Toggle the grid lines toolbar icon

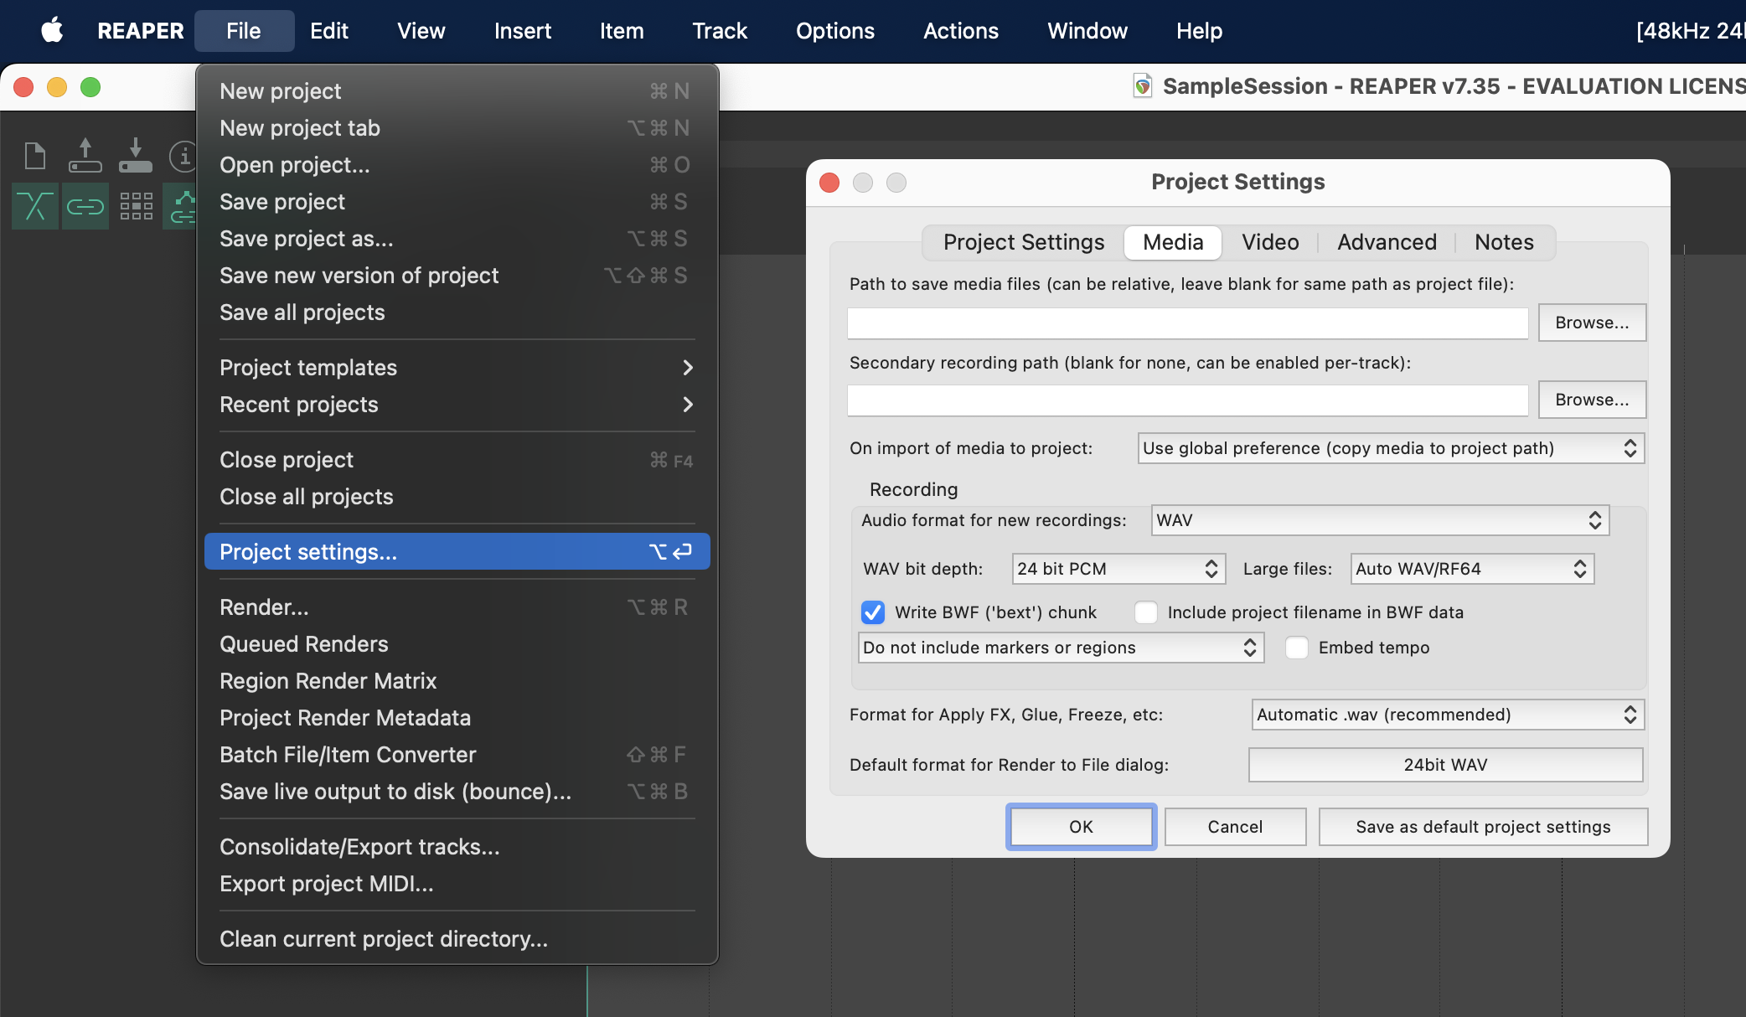pyautogui.click(x=136, y=206)
